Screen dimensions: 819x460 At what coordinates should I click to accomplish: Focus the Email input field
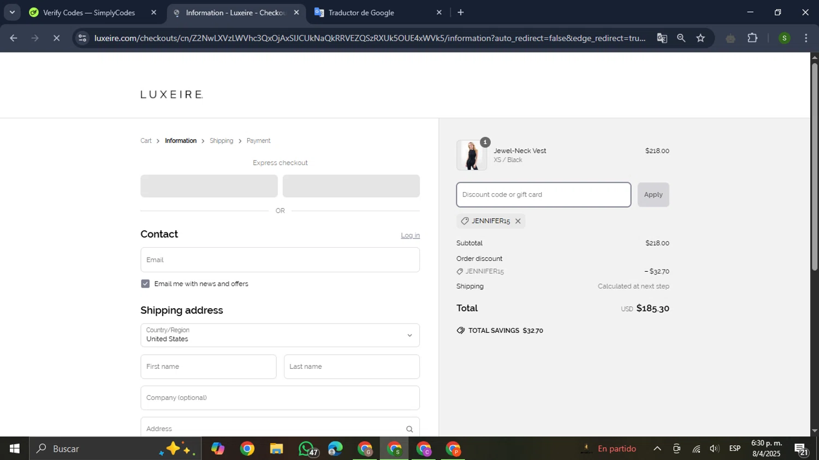click(x=280, y=260)
